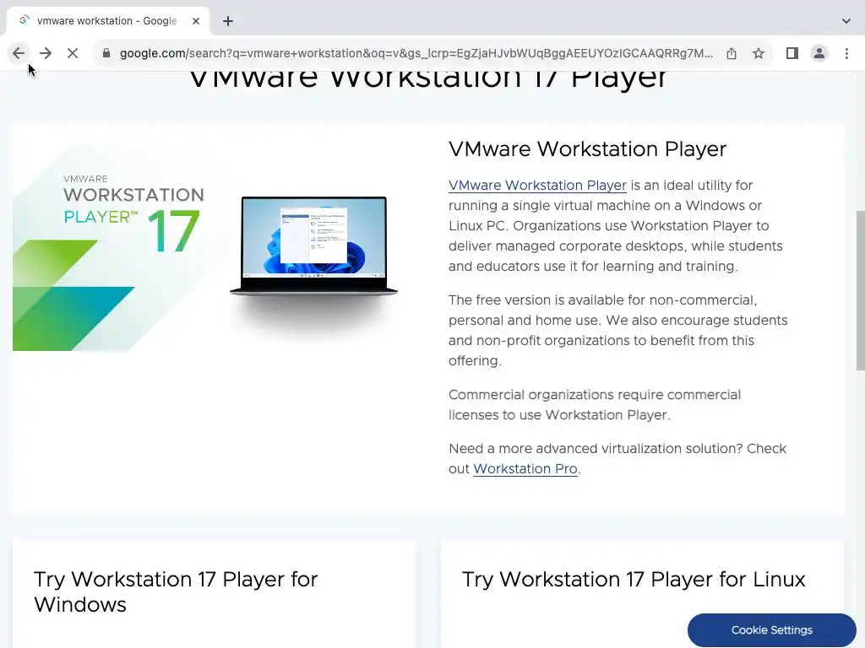Viewport: 865px width, 648px height.
Task: Click the 'Need a more advanced virtualization' text
Action: click(x=617, y=458)
